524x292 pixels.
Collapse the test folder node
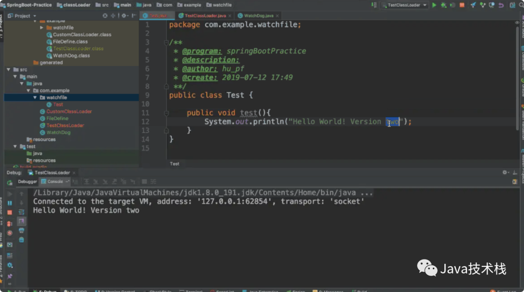[15, 147]
